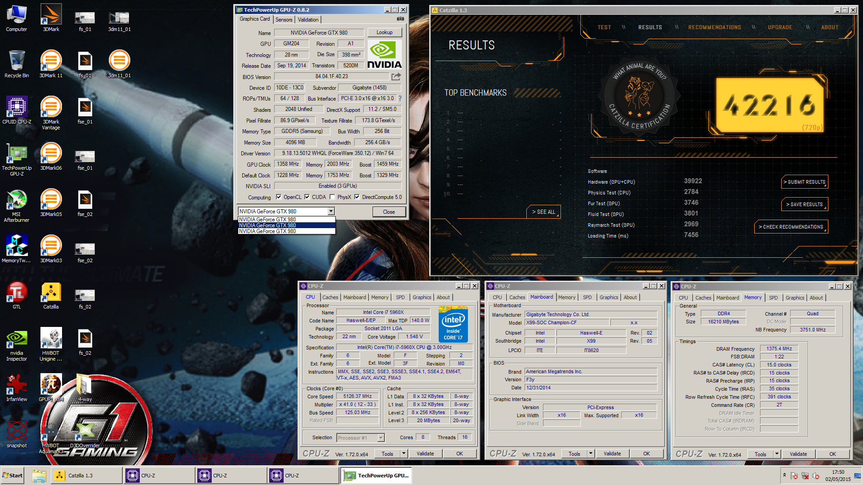Screen dimensions: 863x485
Task: Click Lookup button in GPU-Z
Action: tap(384, 32)
